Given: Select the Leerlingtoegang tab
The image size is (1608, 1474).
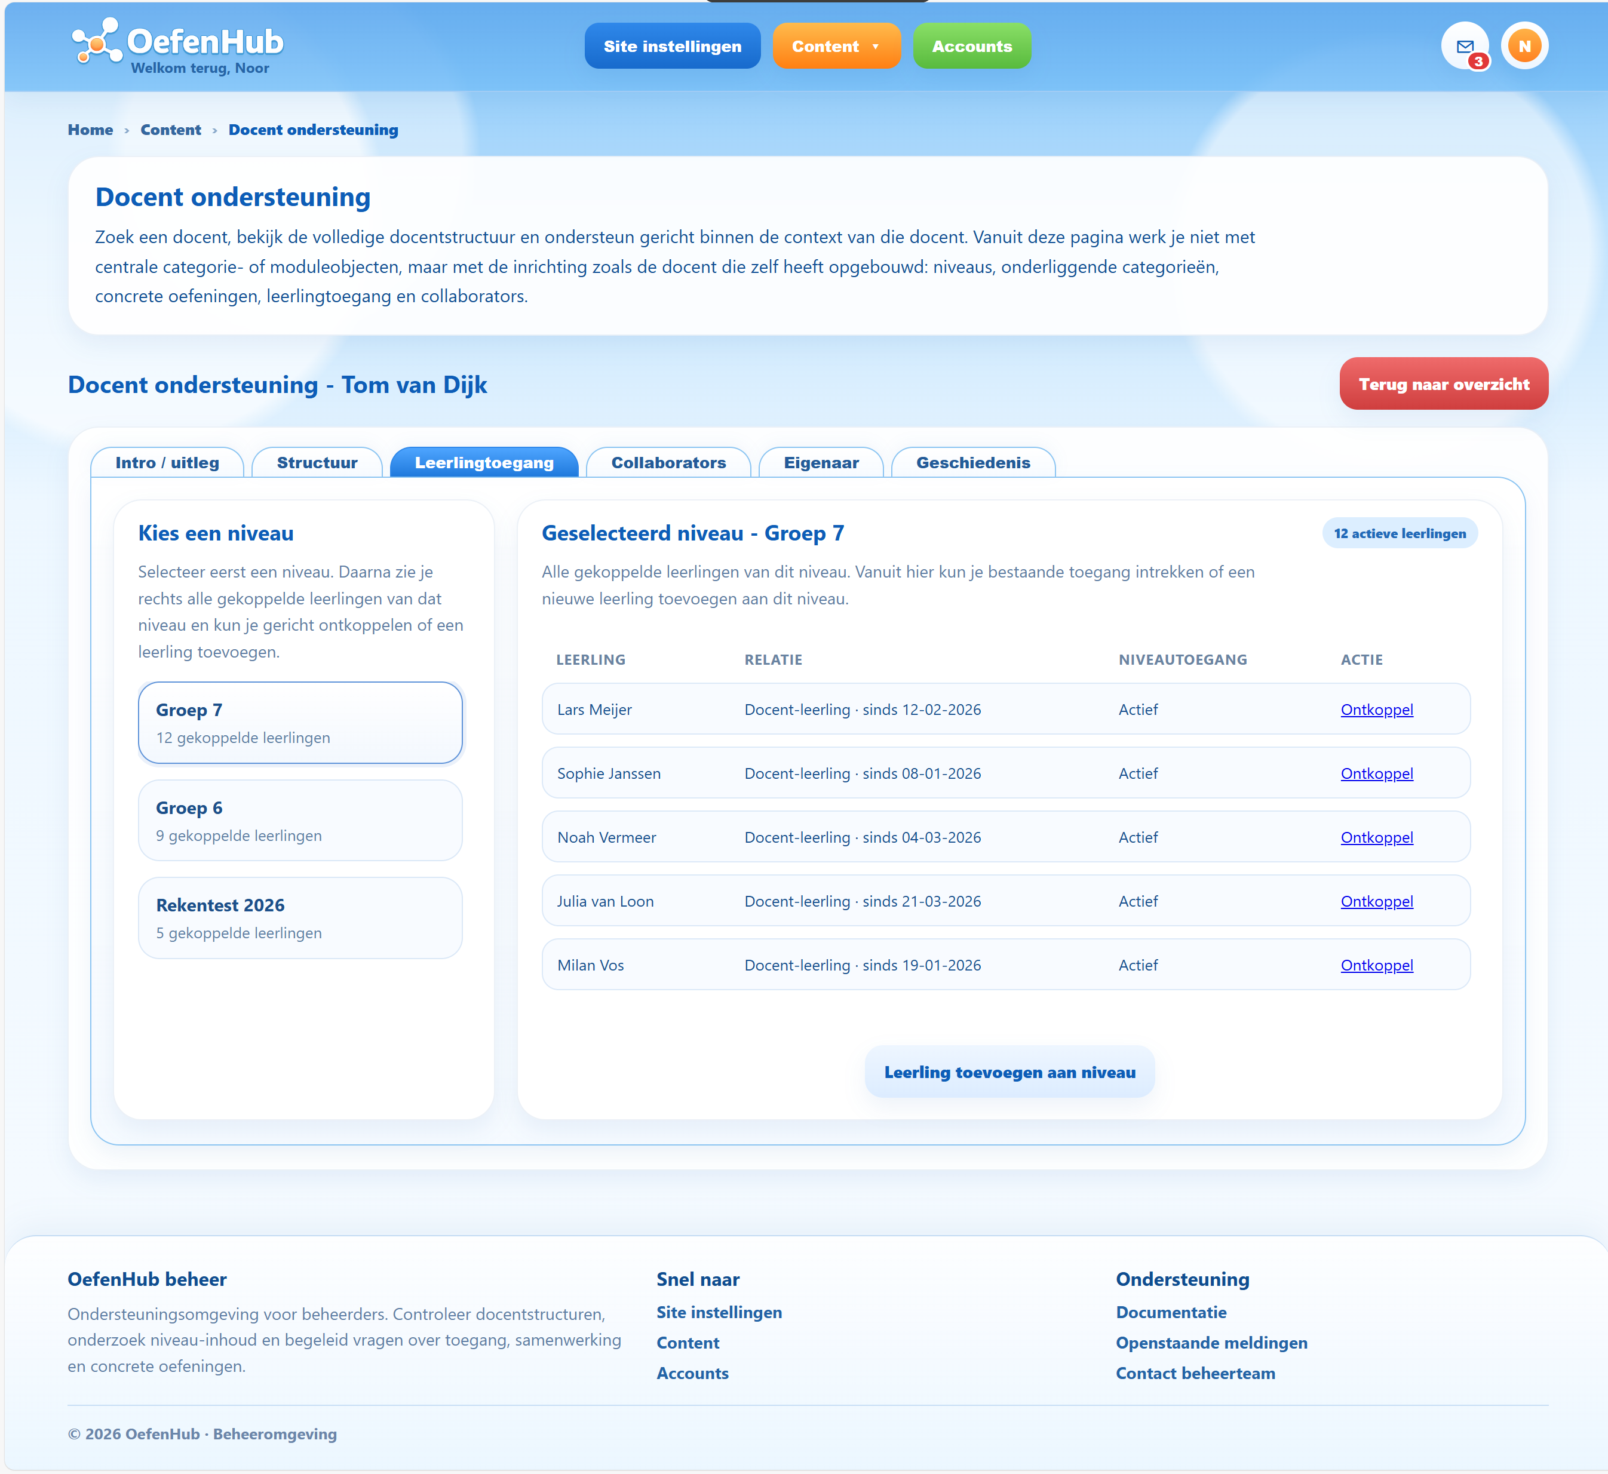Looking at the screenshot, I should coord(483,463).
